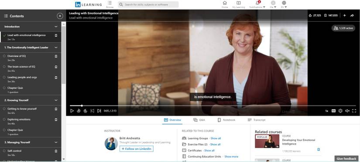
Task: Bookmark the Exploring emotions video
Action: pos(56,120)
